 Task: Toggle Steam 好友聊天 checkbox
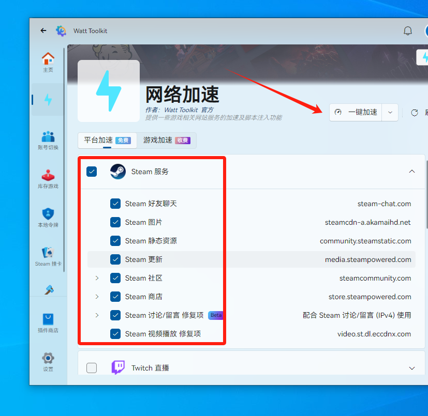click(x=115, y=204)
